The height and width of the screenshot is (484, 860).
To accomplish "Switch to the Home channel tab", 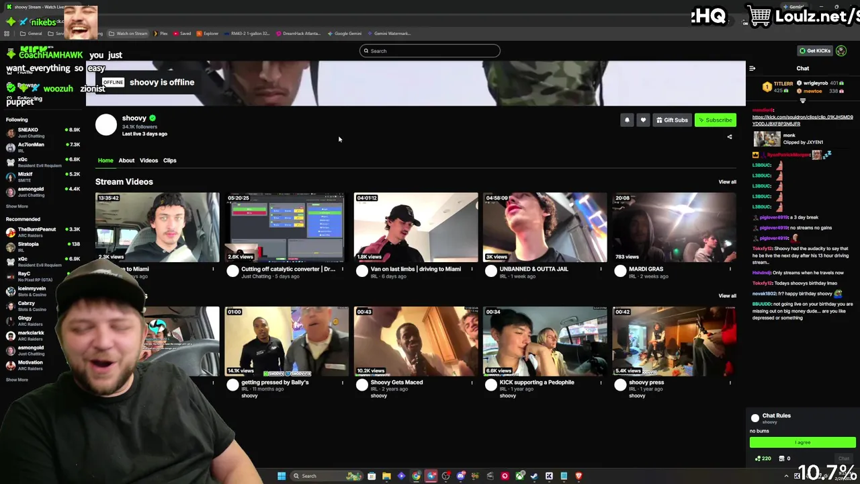I will pos(105,161).
